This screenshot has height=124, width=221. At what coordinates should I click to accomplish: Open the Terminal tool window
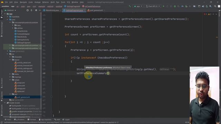point(32,120)
